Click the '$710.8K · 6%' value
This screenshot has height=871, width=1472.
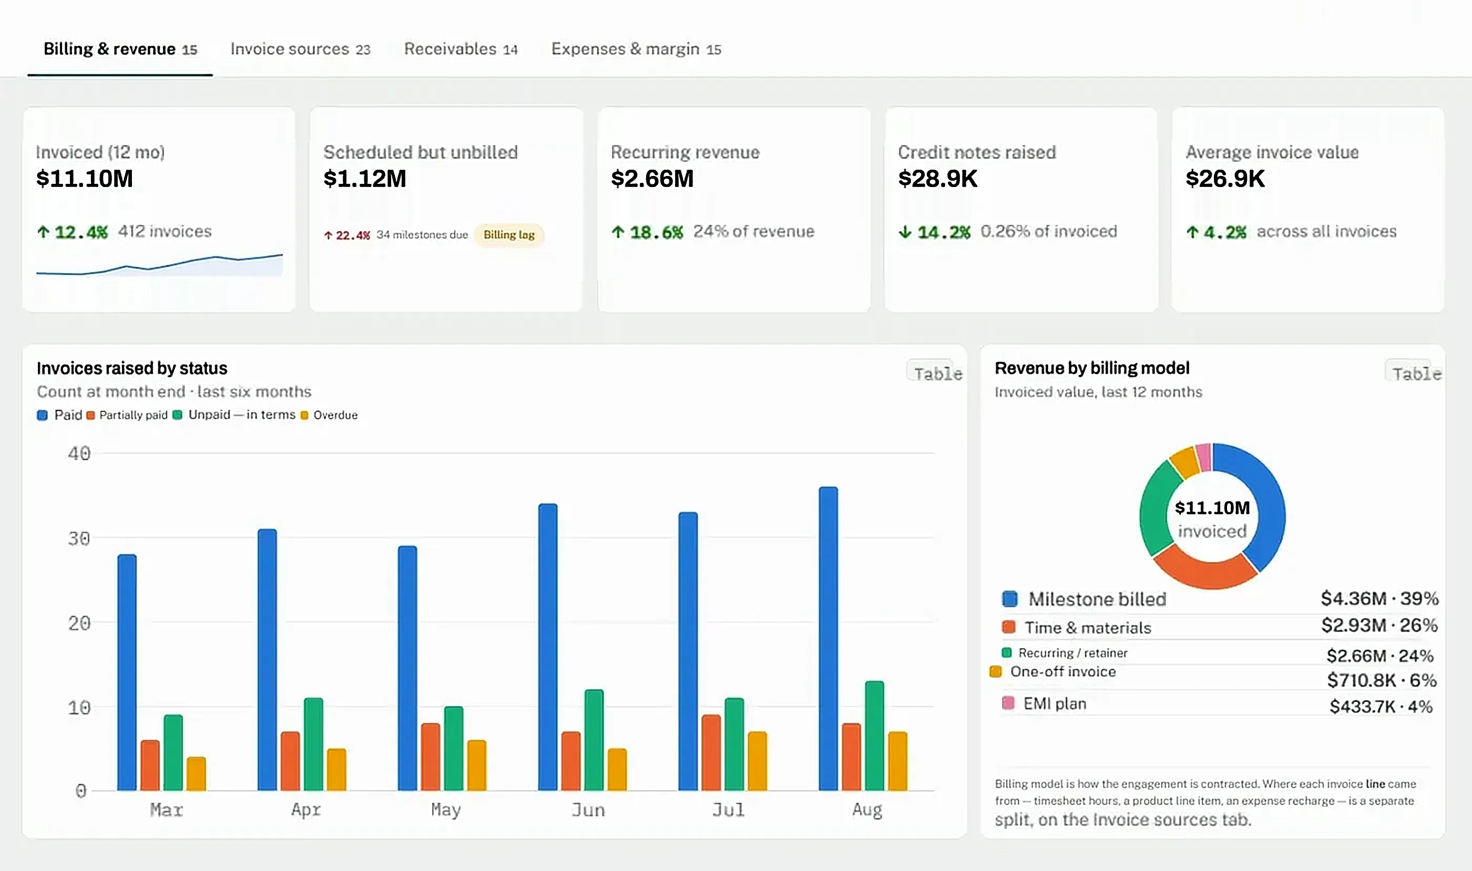click(x=1382, y=680)
